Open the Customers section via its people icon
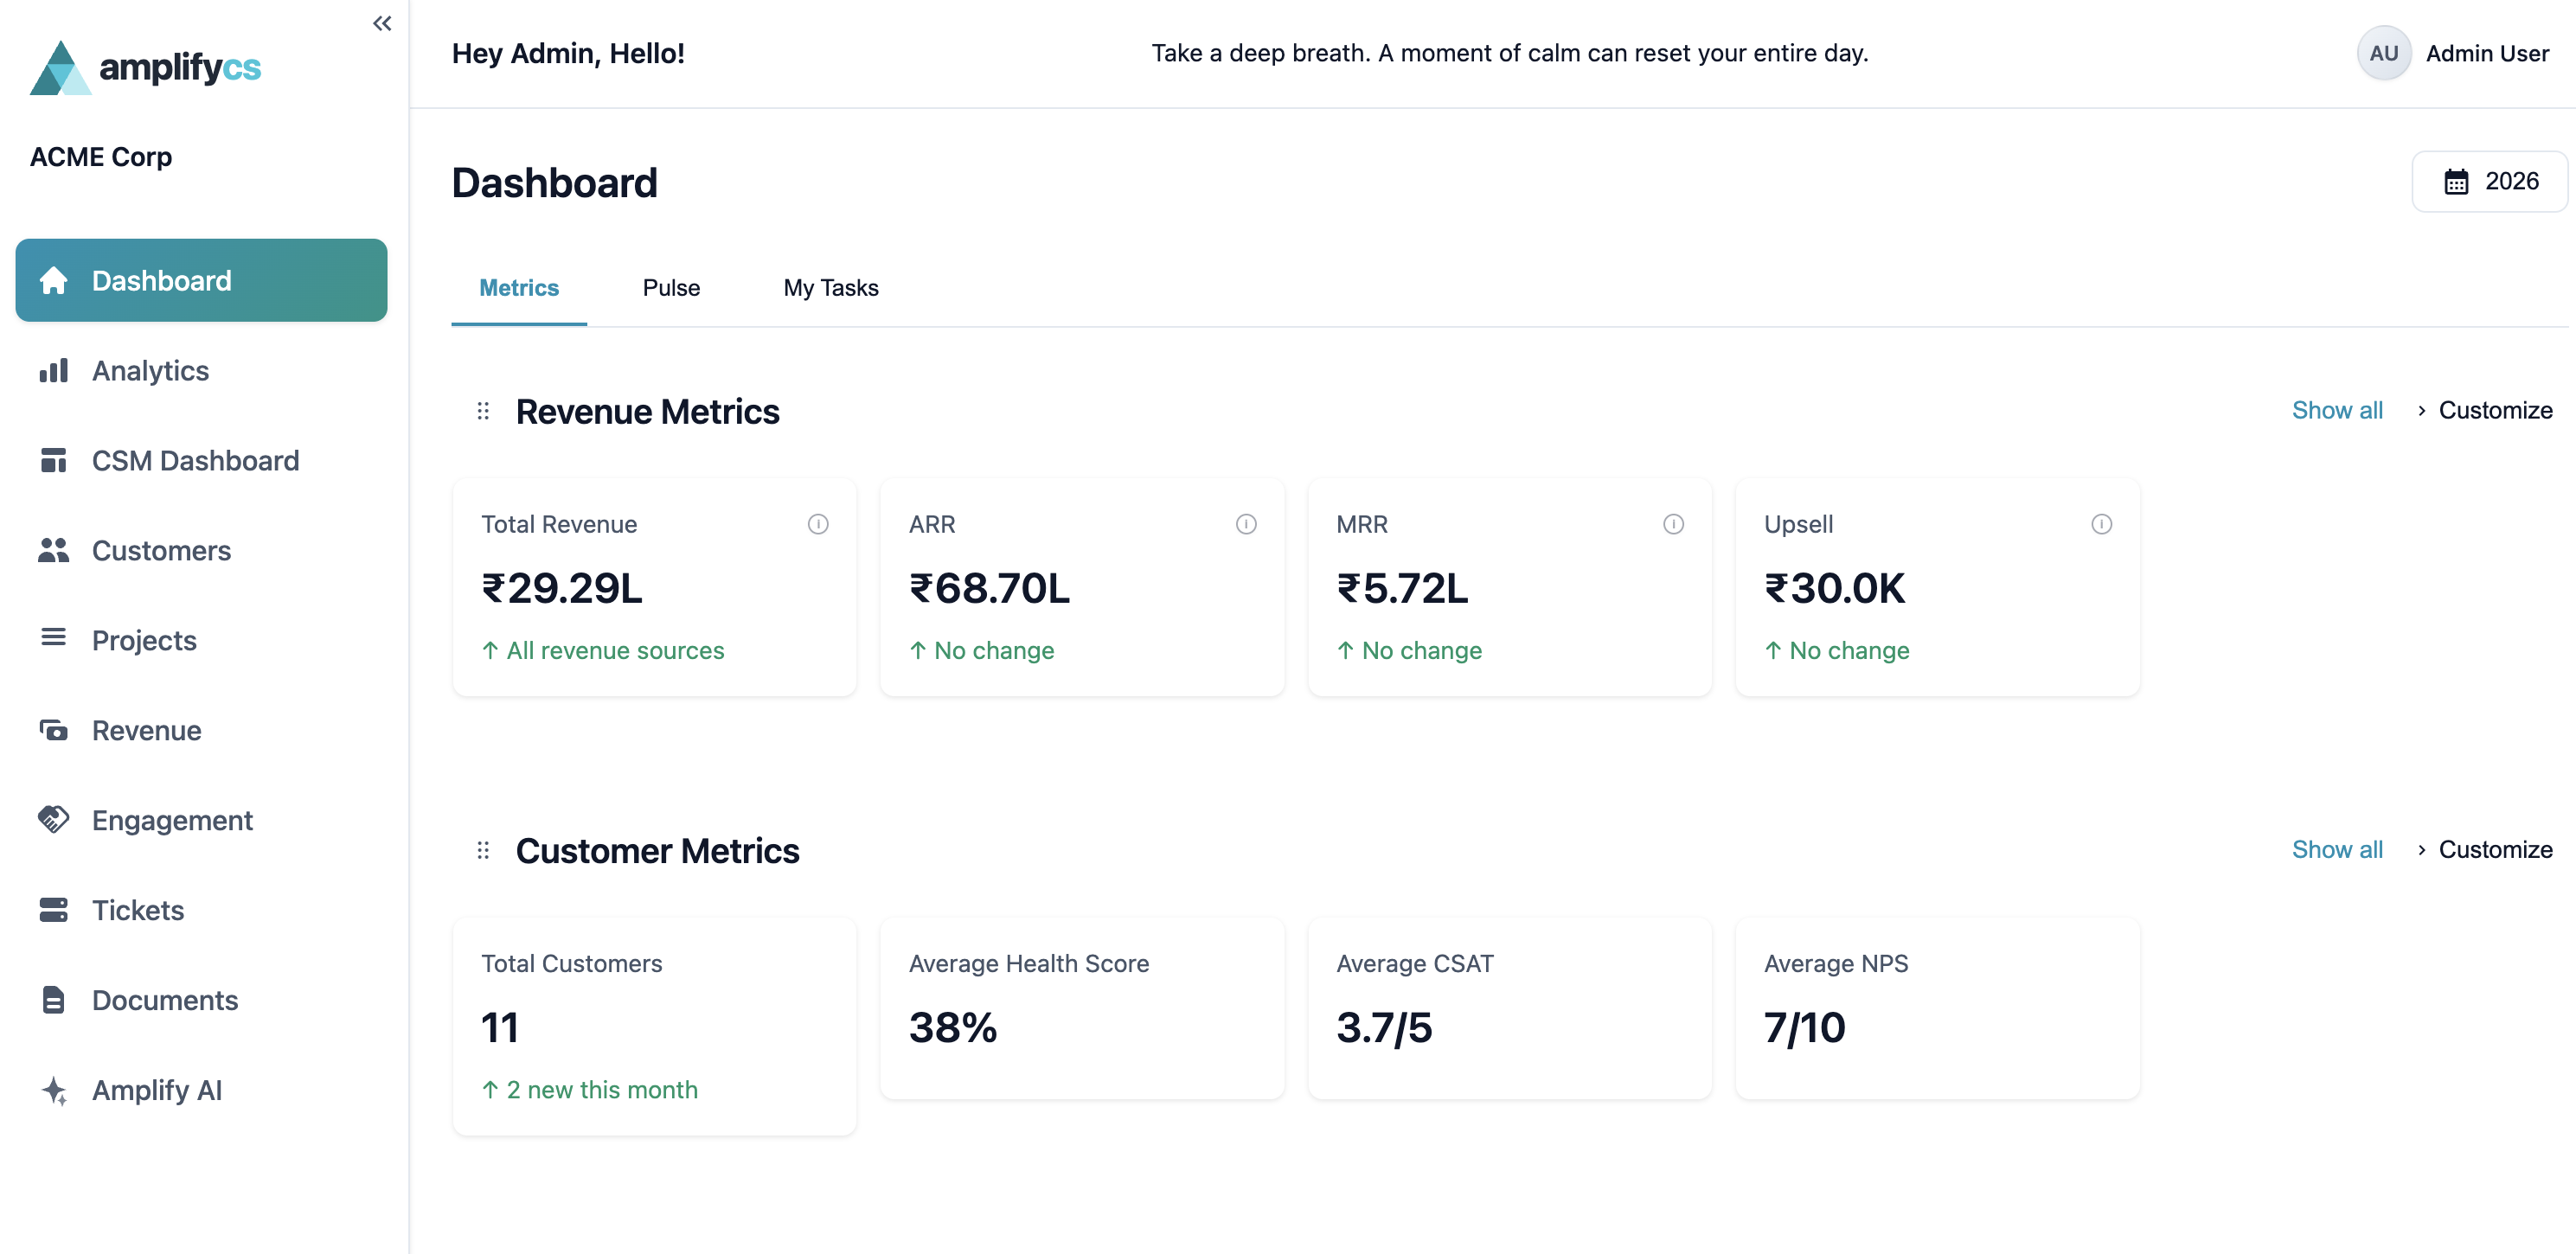This screenshot has height=1254, width=2576. (x=54, y=550)
